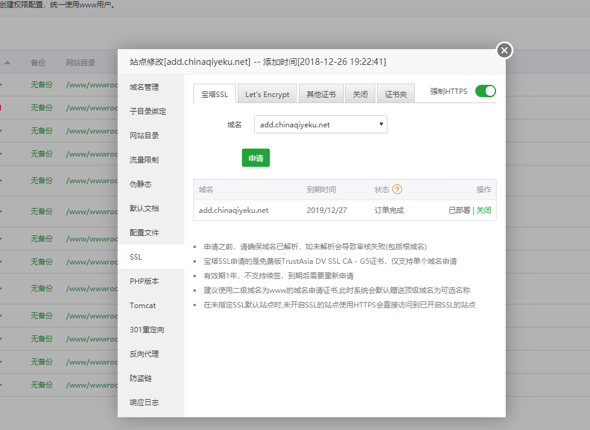Click 网站目录 column header in background table
590x430 pixels.
[81, 62]
